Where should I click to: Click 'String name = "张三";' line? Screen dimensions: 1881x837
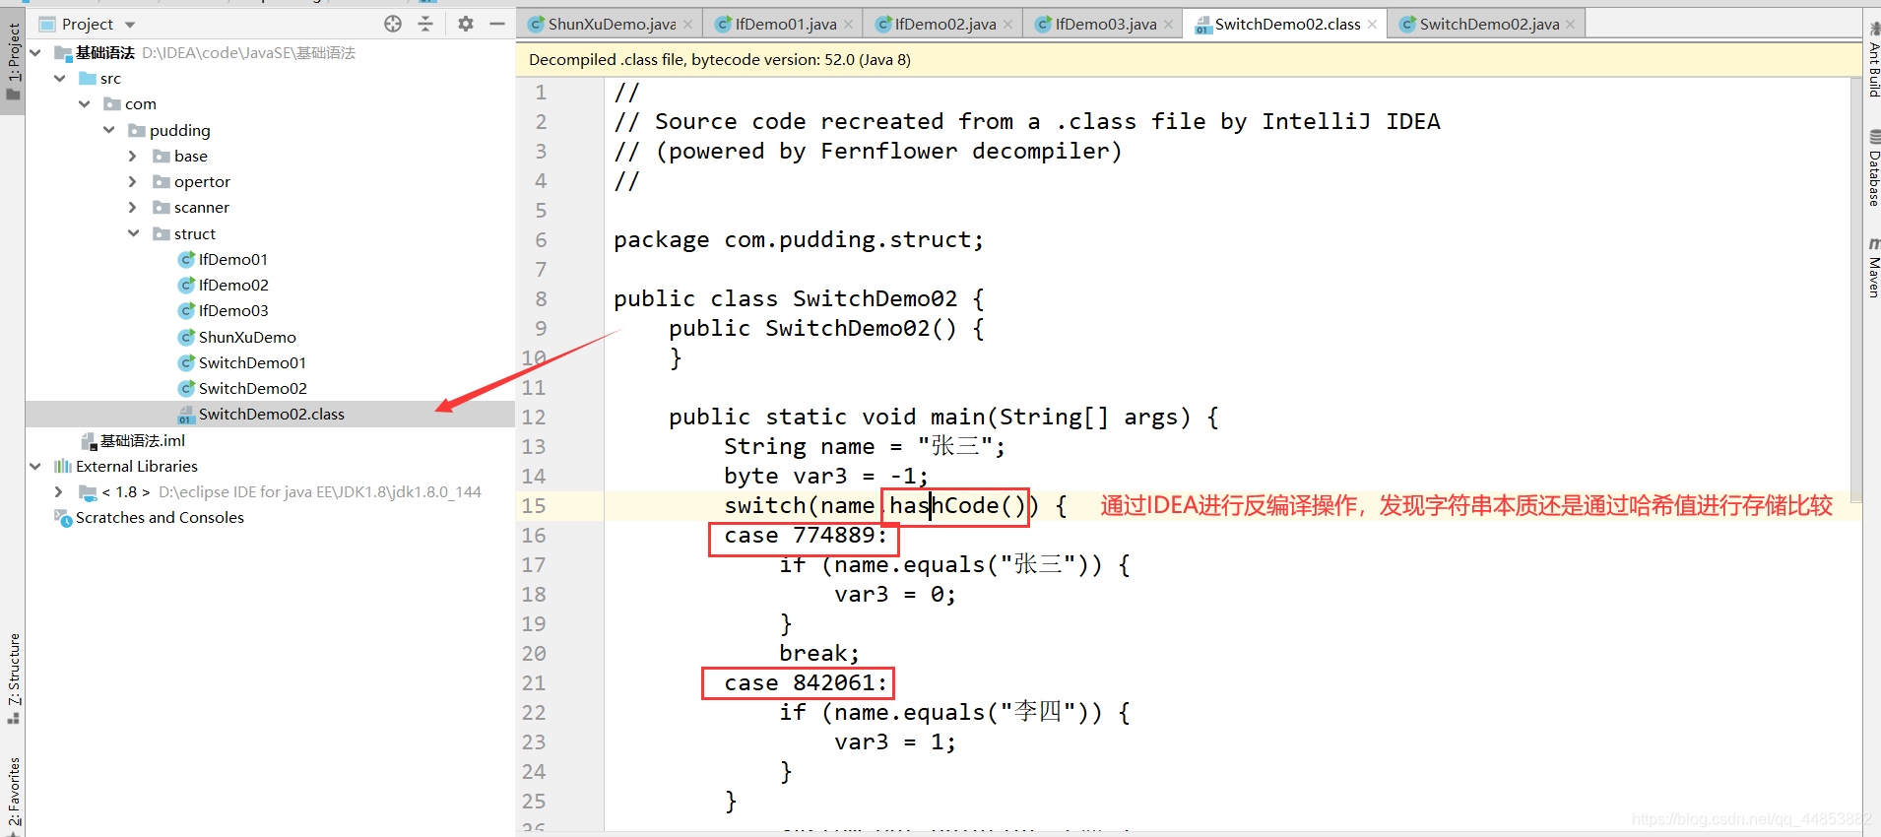[865, 446]
